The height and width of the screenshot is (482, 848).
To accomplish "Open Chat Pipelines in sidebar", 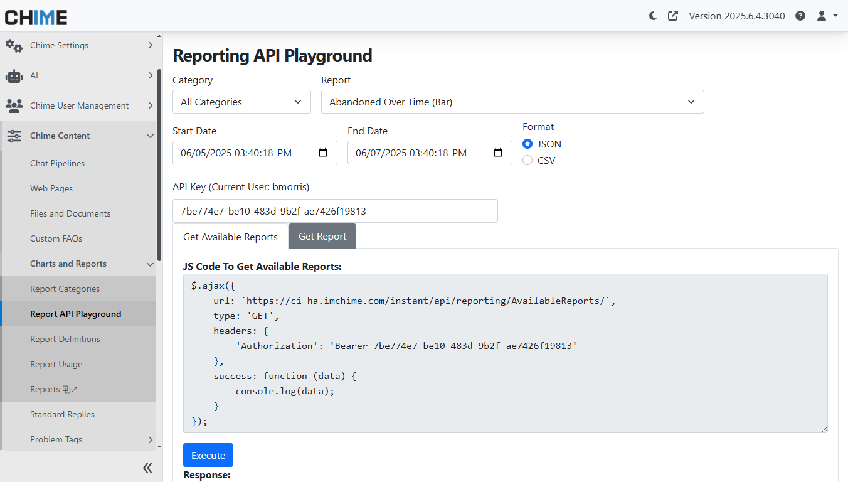I will pyautogui.click(x=57, y=163).
